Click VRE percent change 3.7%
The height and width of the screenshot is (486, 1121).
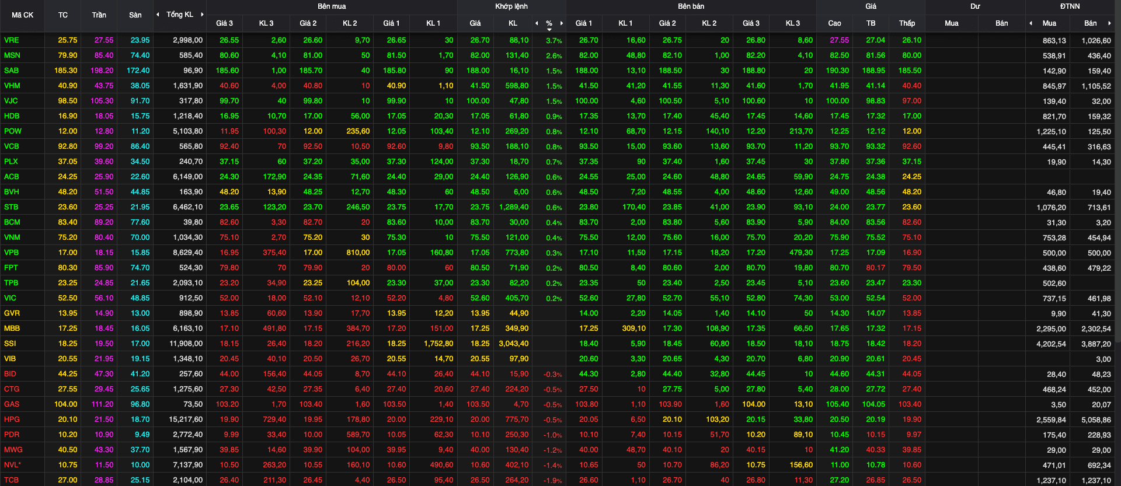coord(554,41)
